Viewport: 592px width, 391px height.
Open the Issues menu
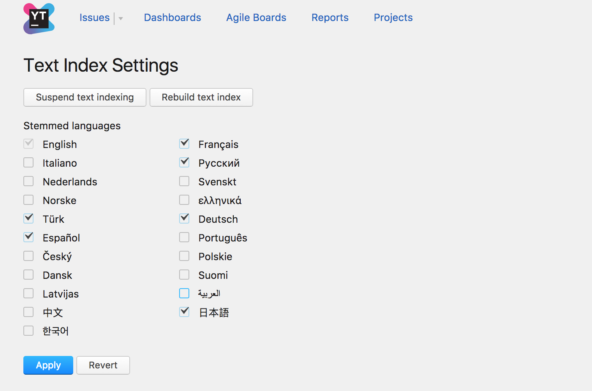click(95, 18)
